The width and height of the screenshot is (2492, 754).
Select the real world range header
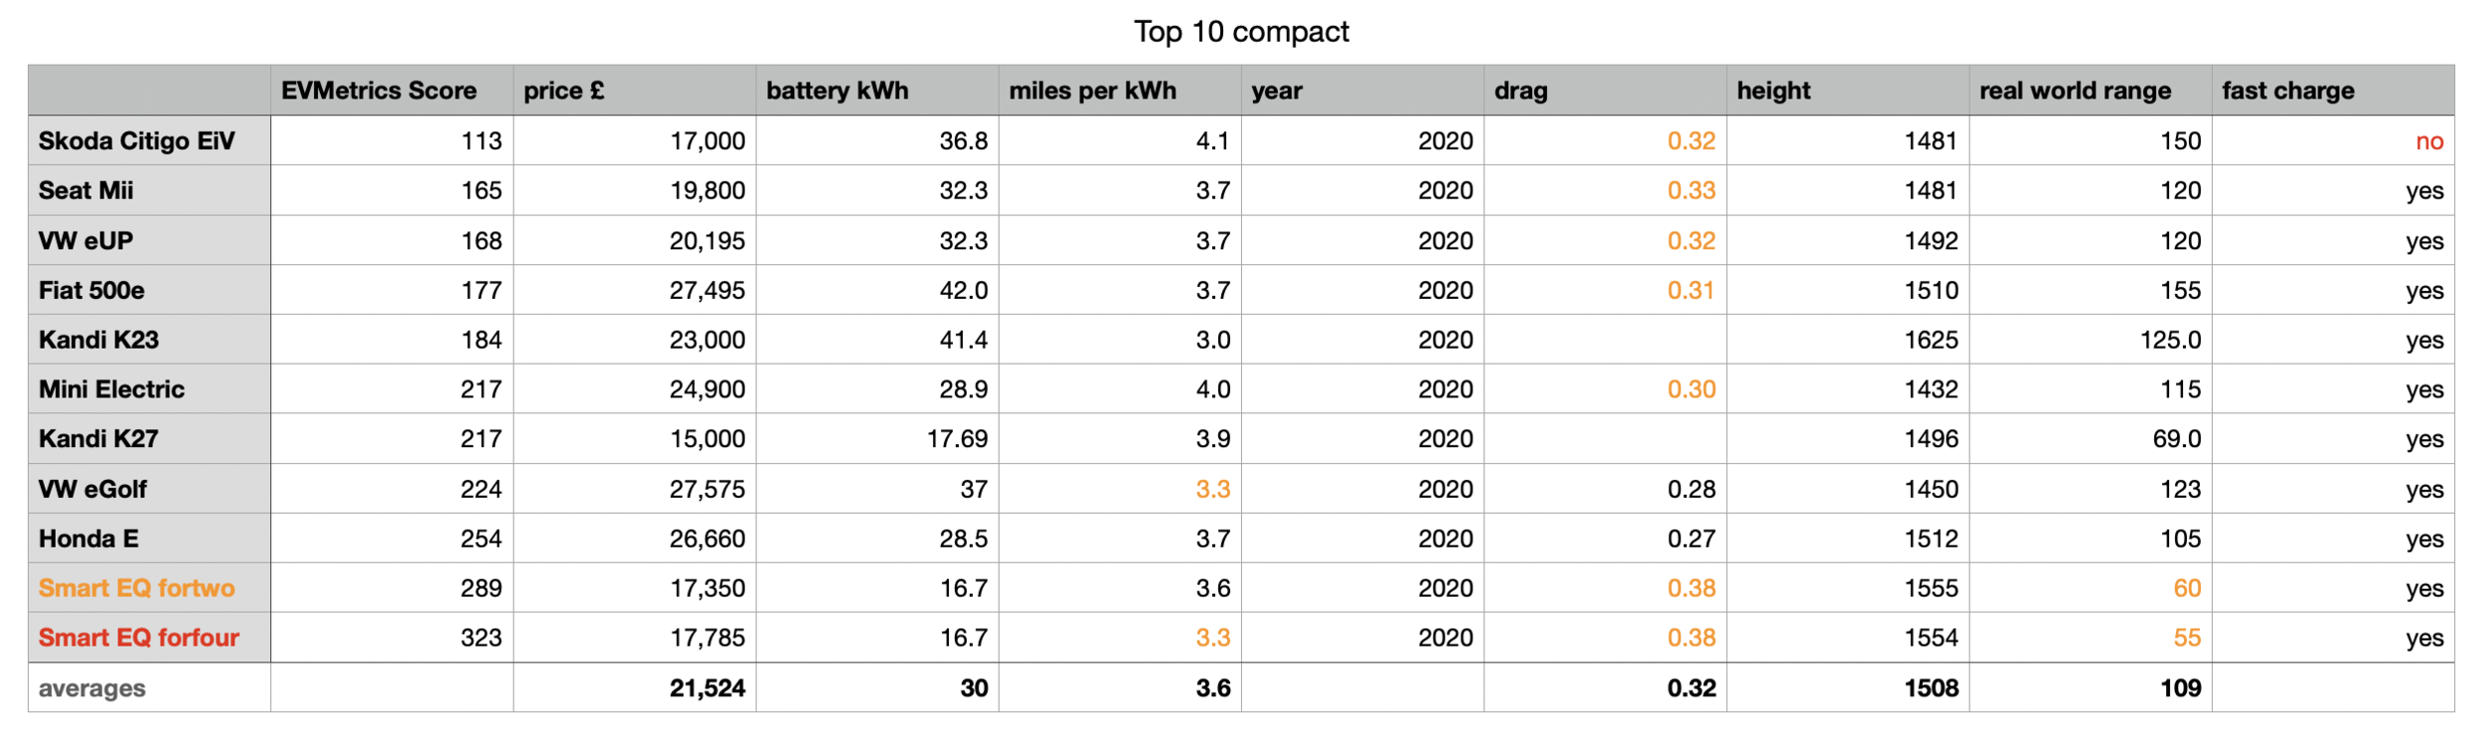pos(2074,91)
